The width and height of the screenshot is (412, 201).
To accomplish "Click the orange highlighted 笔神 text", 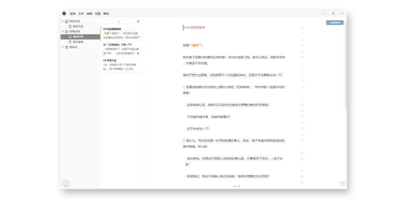I will [x=196, y=46].
